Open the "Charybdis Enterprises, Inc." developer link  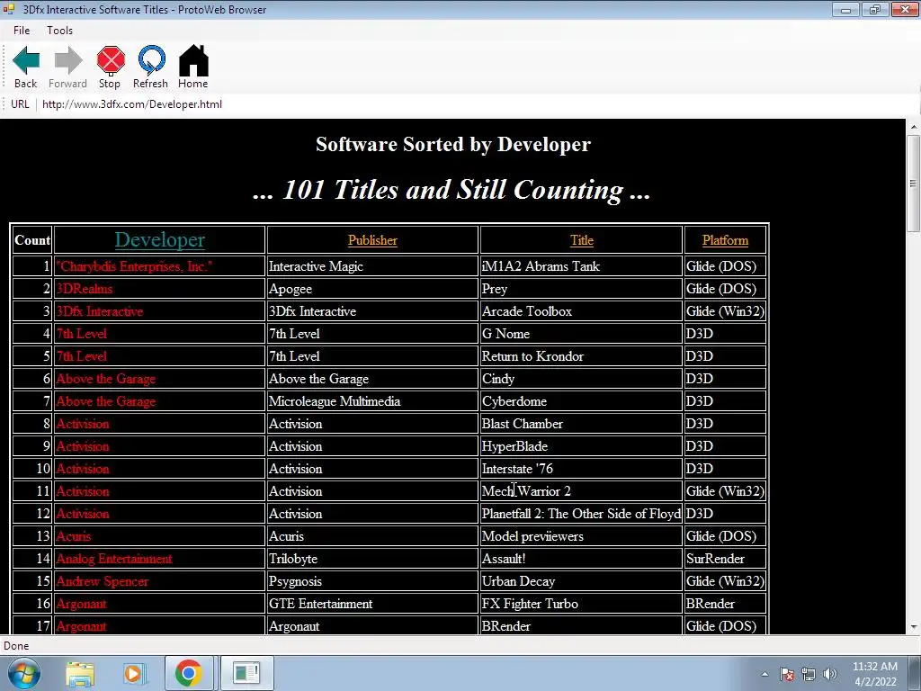(x=134, y=266)
